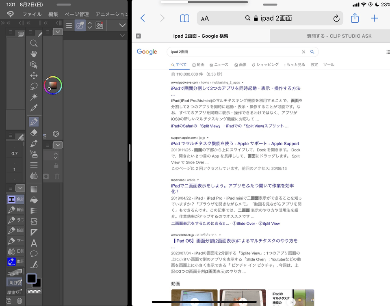Select the ショッピング search filter tab
The width and height of the screenshot is (390, 306).
point(265,65)
